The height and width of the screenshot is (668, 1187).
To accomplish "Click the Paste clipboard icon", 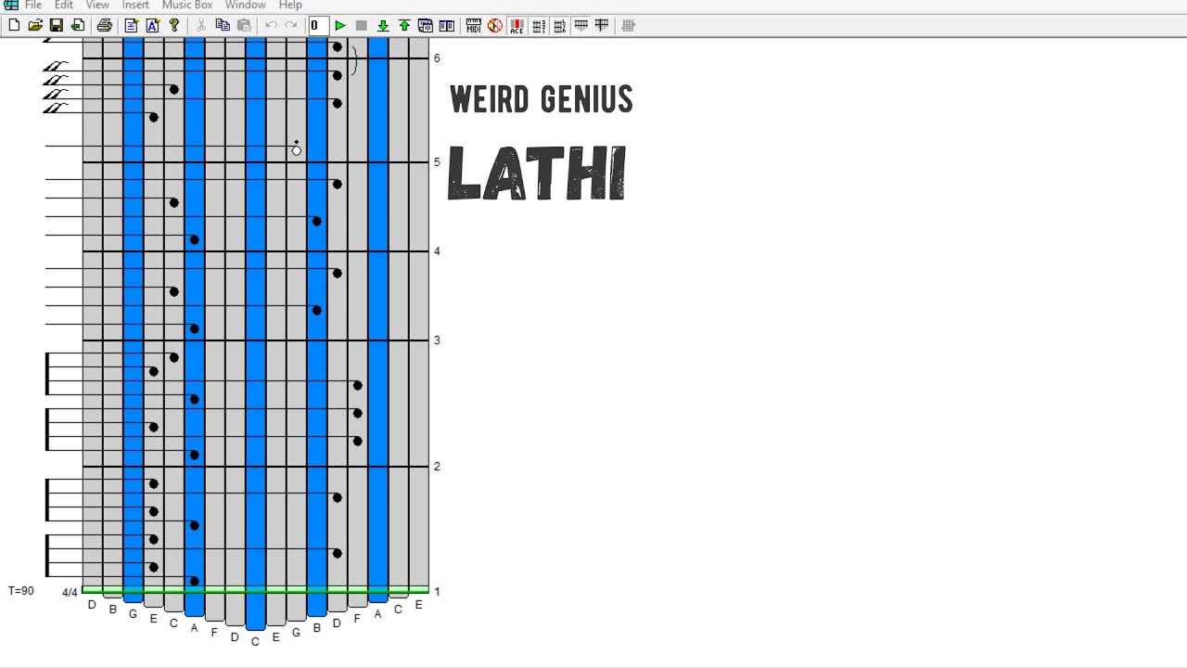I will pos(244,26).
